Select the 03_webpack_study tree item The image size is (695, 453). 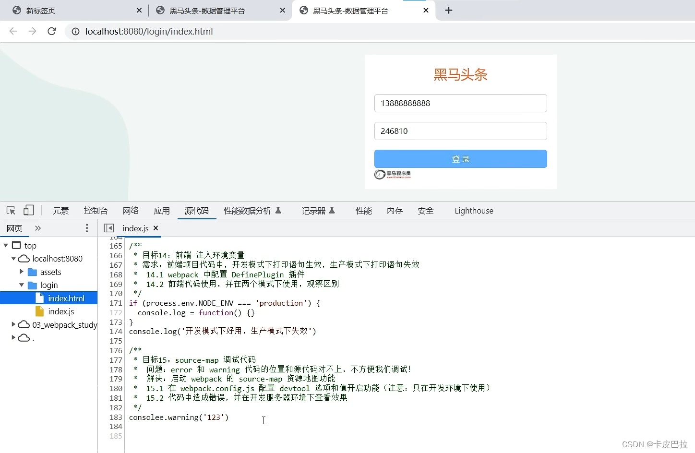pos(65,325)
